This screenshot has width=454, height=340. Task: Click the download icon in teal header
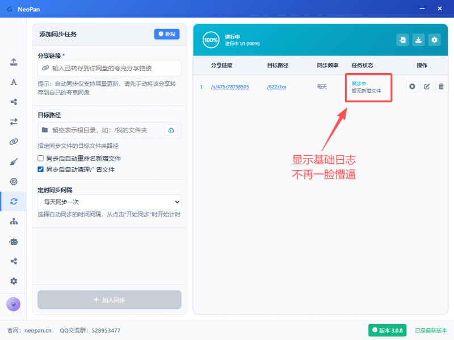pyautogui.click(x=418, y=40)
